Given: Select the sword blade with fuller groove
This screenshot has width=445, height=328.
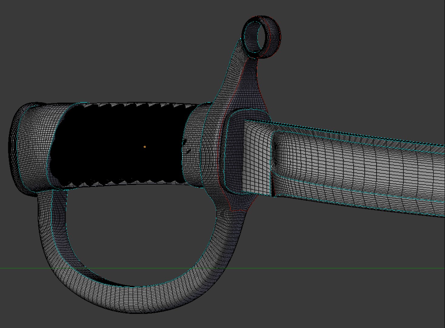Looking at the screenshot, I should [358, 167].
